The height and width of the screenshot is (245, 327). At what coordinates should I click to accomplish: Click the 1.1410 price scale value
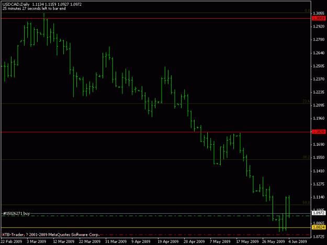point(319,171)
